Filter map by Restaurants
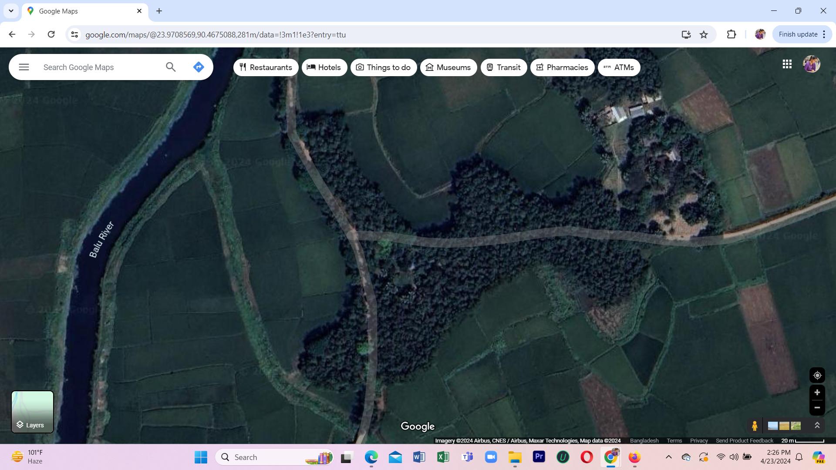Screen dimensions: 836x470 coord(266,67)
